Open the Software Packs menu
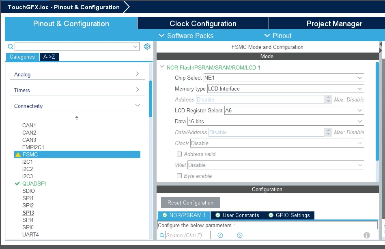 [x=186, y=36]
